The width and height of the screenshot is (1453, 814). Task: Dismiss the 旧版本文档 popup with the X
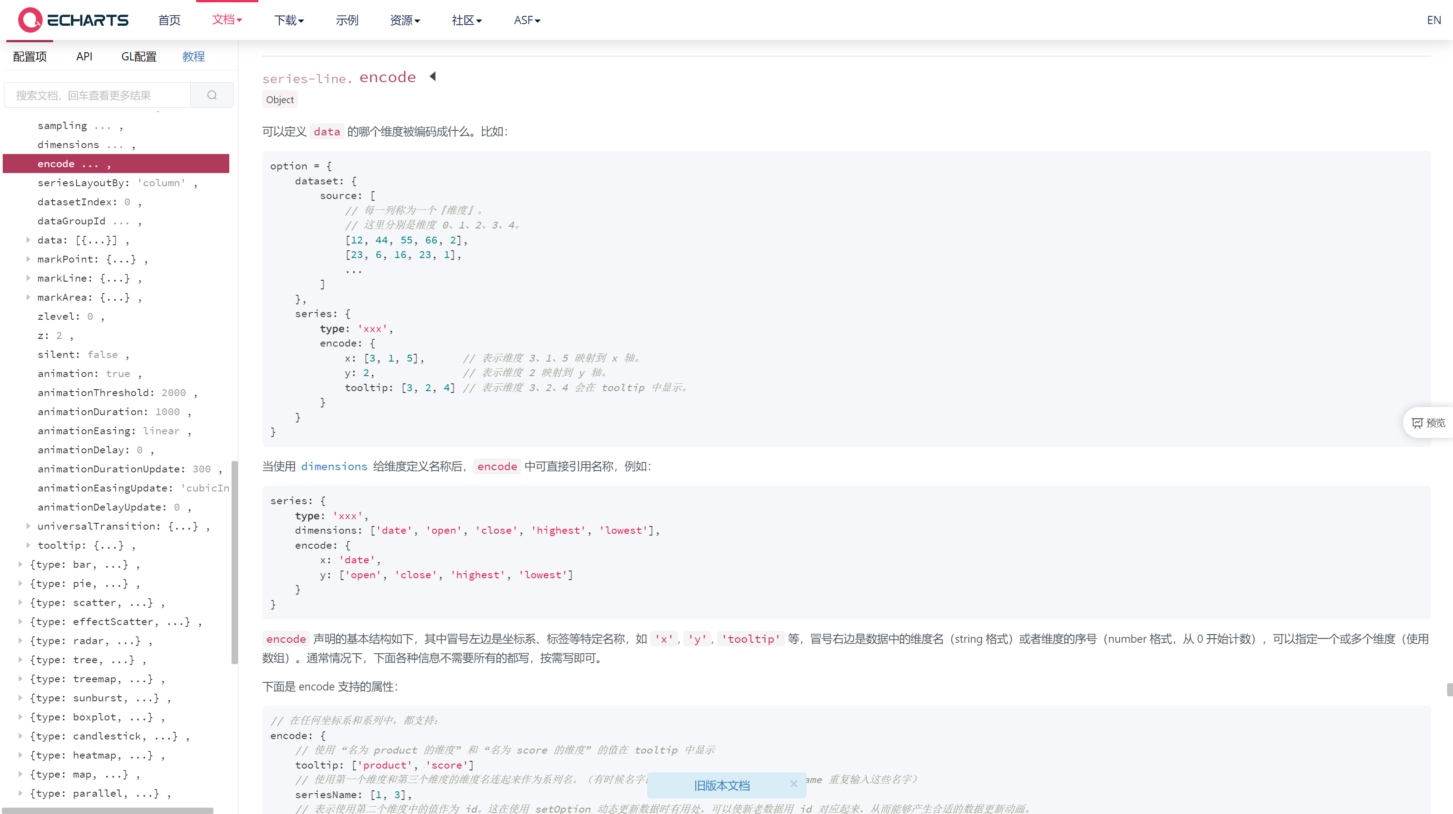(794, 784)
